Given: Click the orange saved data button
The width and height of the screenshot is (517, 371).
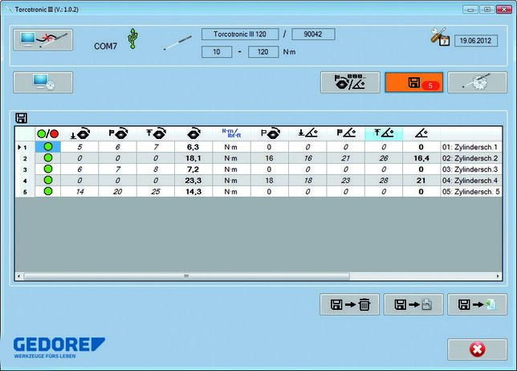Looking at the screenshot, I should (x=413, y=83).
